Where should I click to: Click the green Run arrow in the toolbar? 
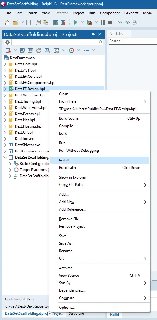pyautogui.click(x=76, y=22)
